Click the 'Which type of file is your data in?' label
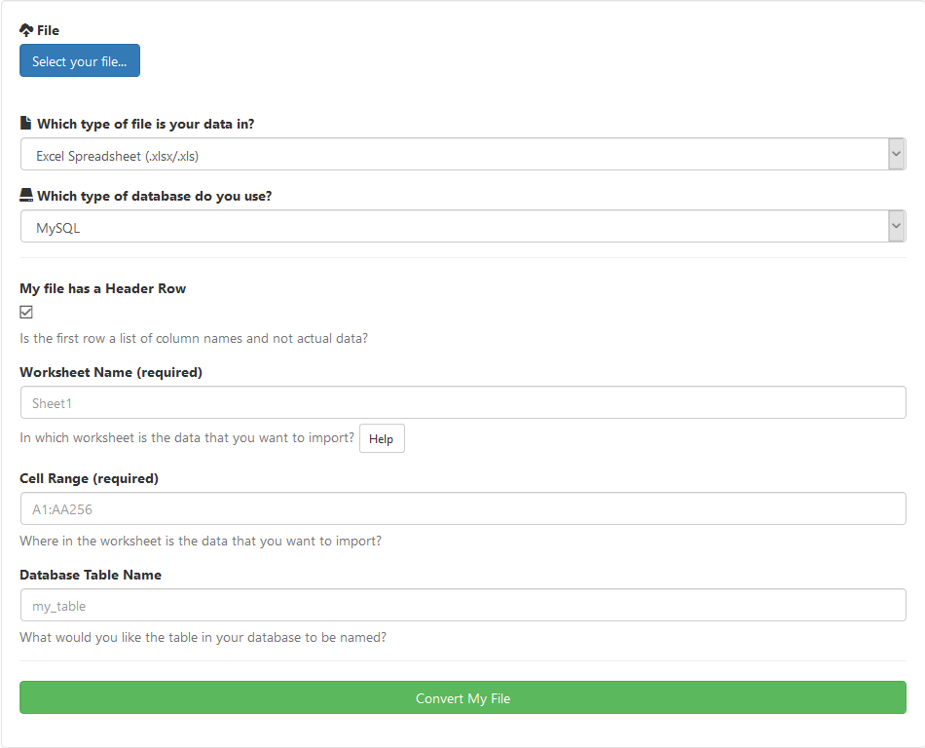The height and width of the screenshot is (748, 925). [146, 124]
